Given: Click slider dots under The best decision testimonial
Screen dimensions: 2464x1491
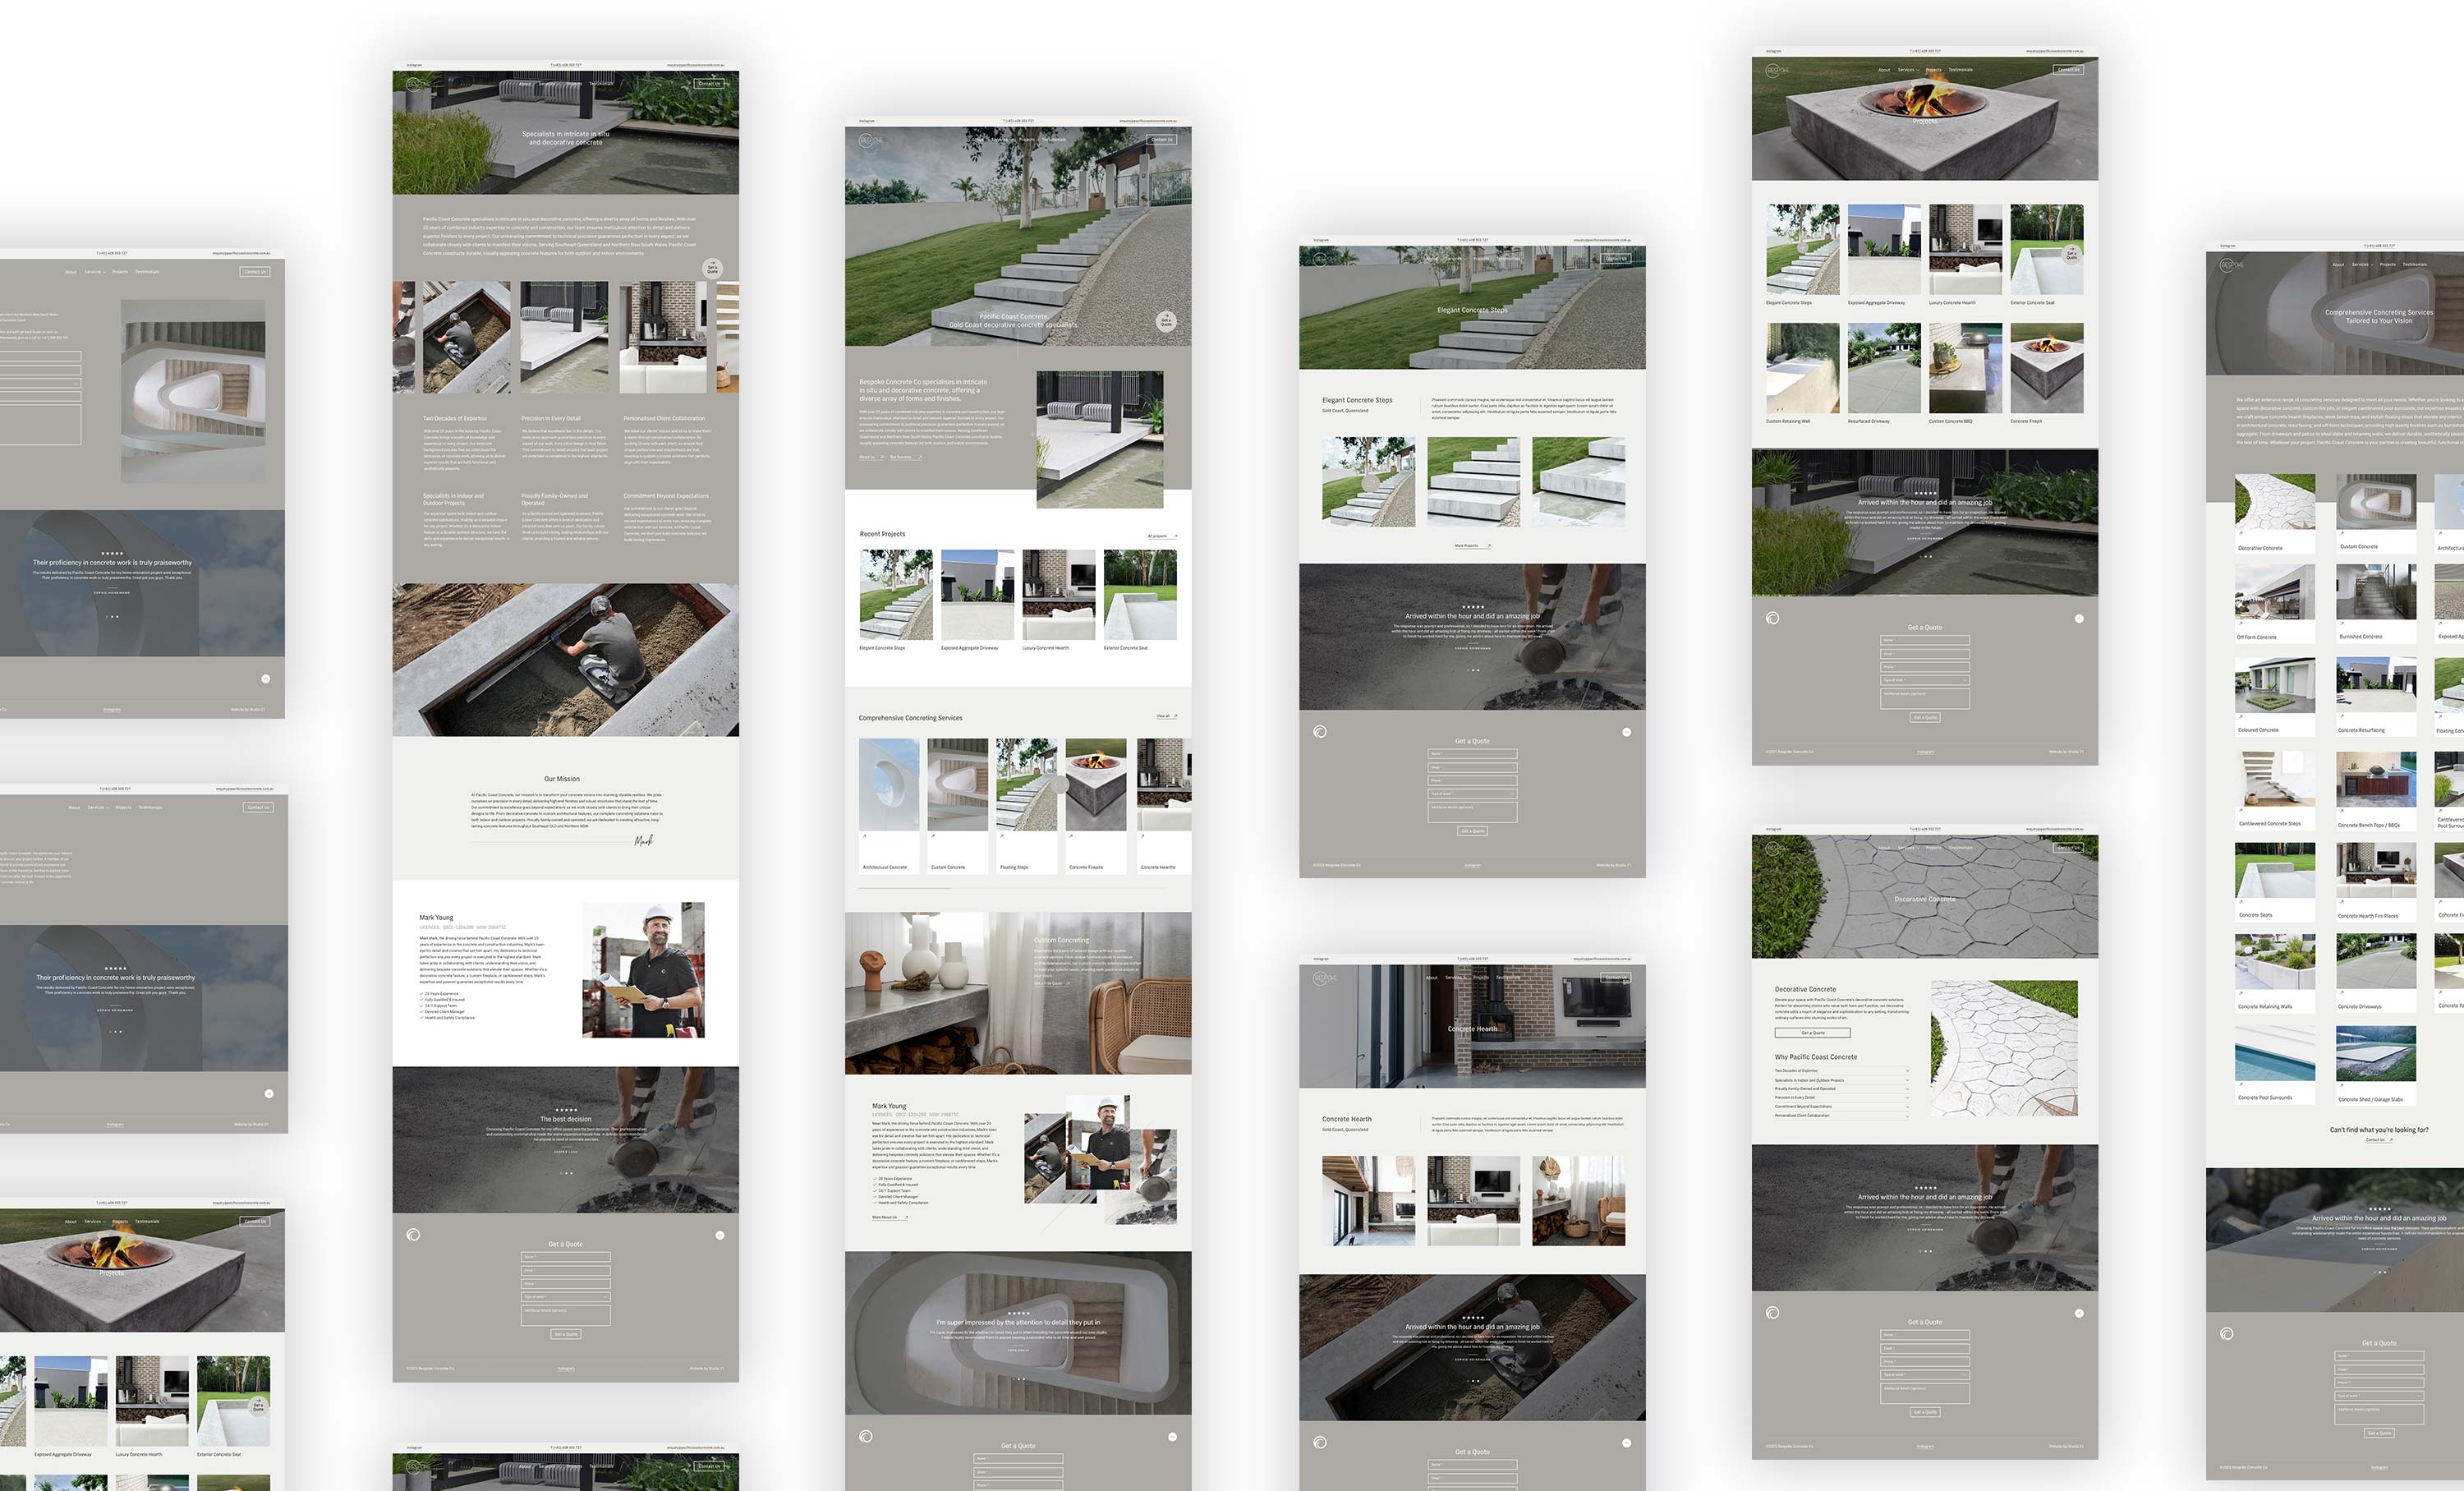Looking at the screenshot, I should [566, 1173].
